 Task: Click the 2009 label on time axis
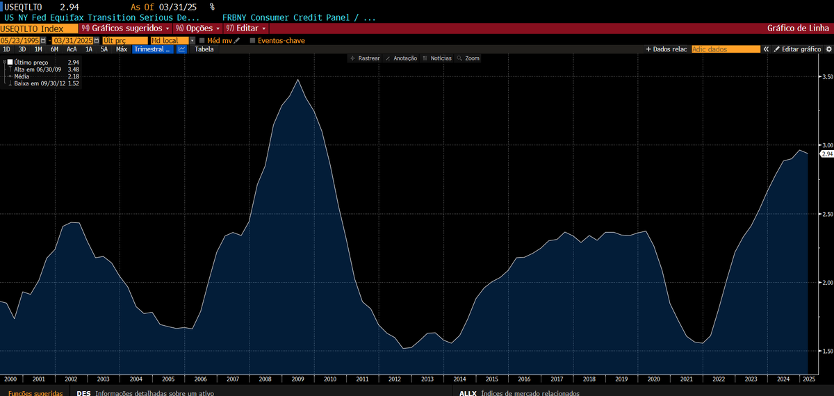point(297,379)
